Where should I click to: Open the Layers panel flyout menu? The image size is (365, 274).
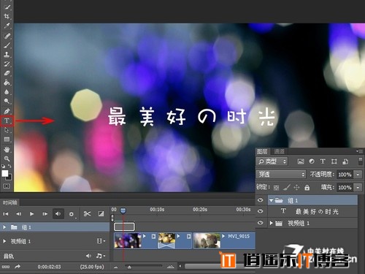tap(359, 151)
